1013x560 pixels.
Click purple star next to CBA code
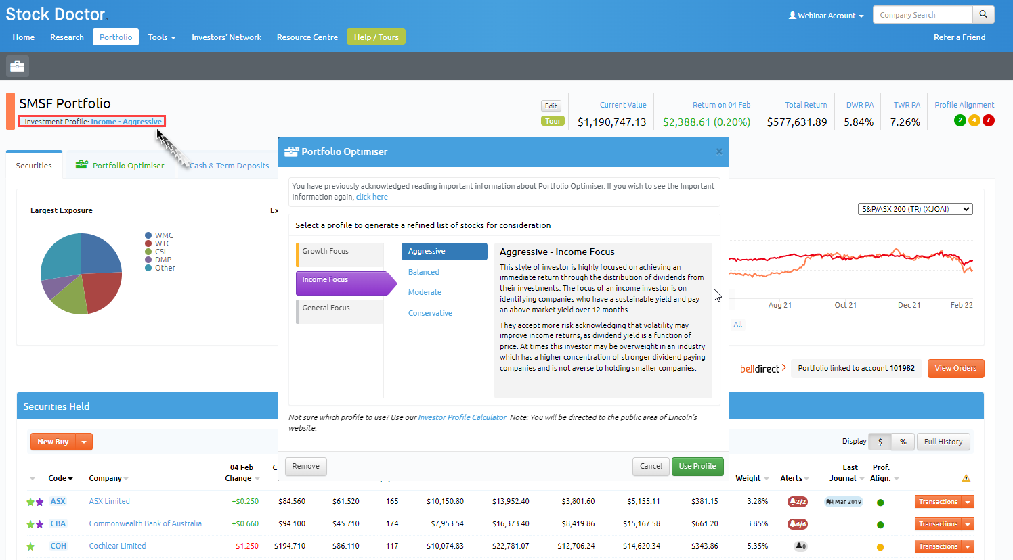pyautogui.click(x=40, y=524)
